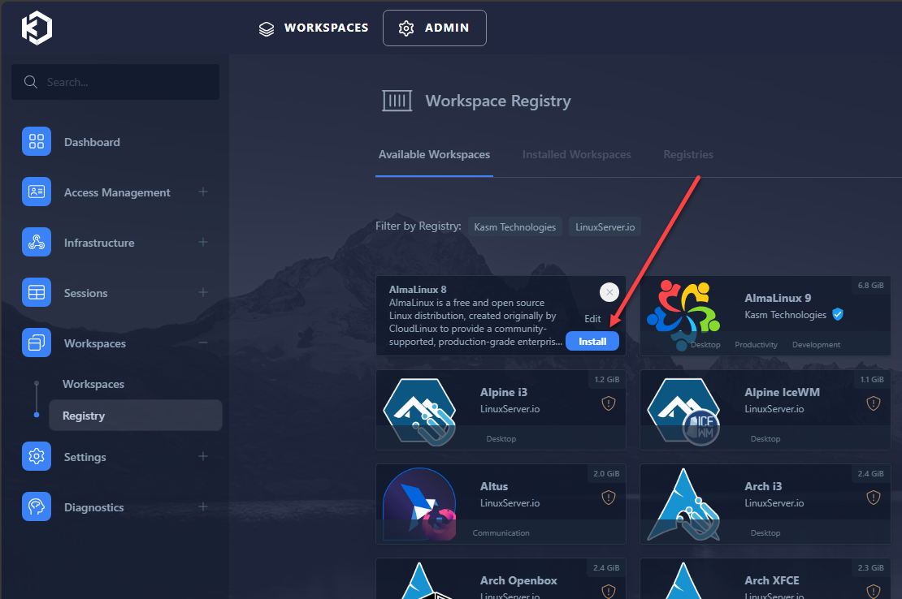902x599 pixels.
Task: Click the Alpine IceWM logo
Action: click(683, 412)
